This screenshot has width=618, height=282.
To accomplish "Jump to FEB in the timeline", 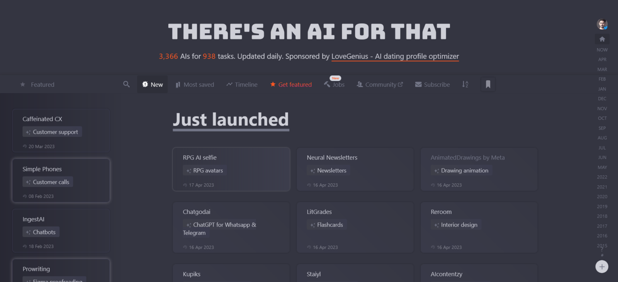I will click(602, 79).
